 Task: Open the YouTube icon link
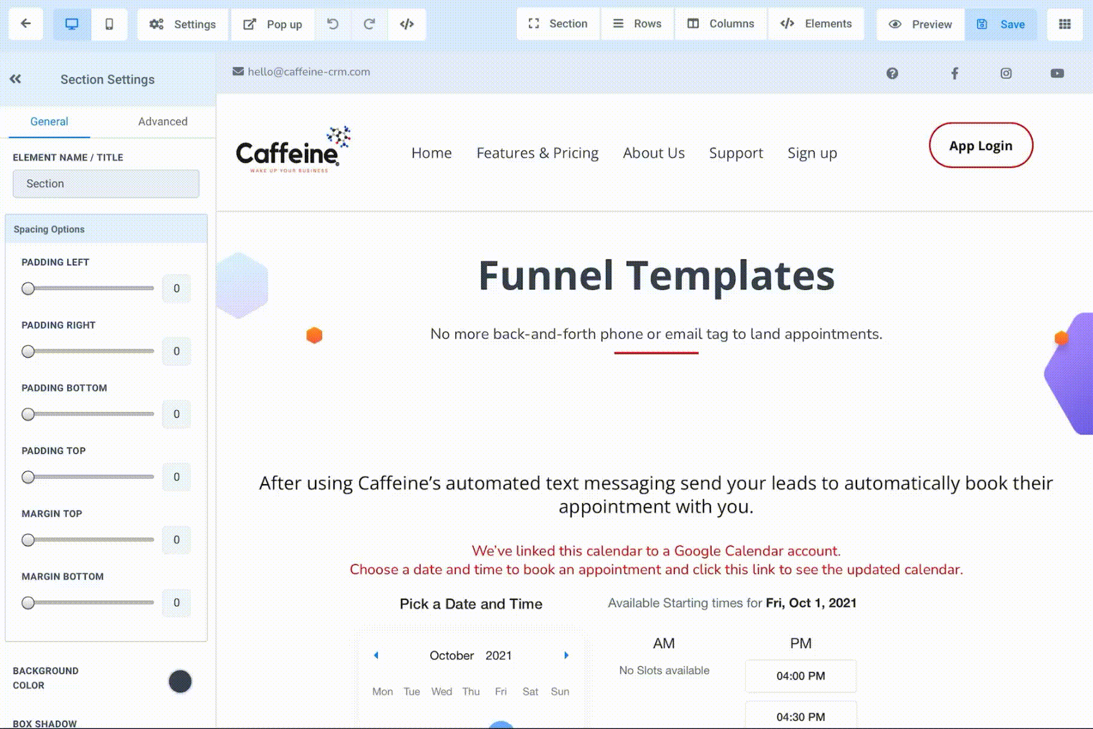(x=1057, y=73)
